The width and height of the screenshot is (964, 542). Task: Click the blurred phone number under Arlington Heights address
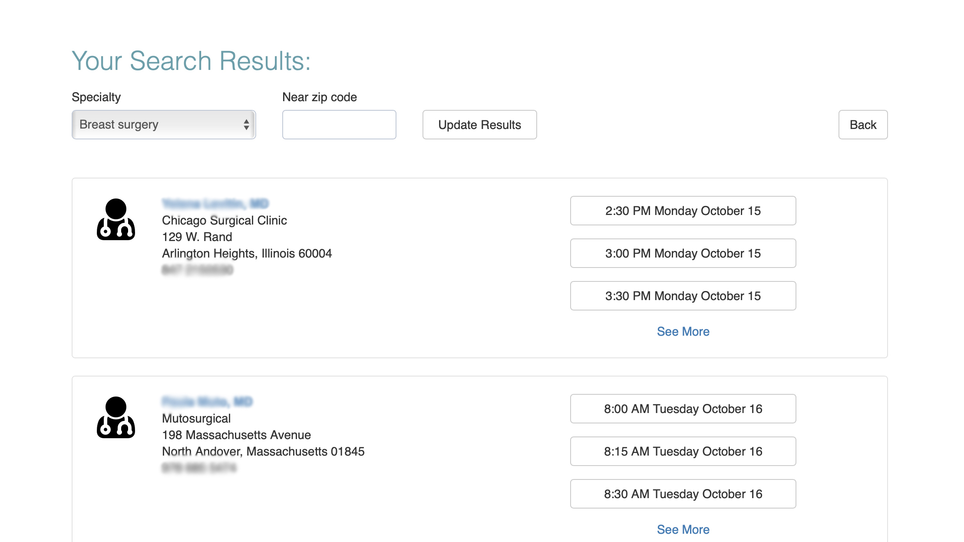coord(198,270)
